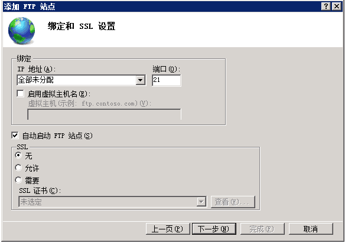Close the Add FTP Site dialog
Viewport: 345px width, 243px height.
(x=336, y=6)
